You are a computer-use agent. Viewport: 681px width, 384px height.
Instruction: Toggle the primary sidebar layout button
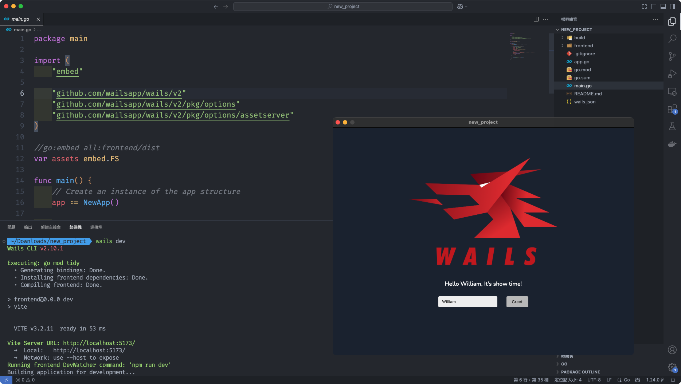654,7
